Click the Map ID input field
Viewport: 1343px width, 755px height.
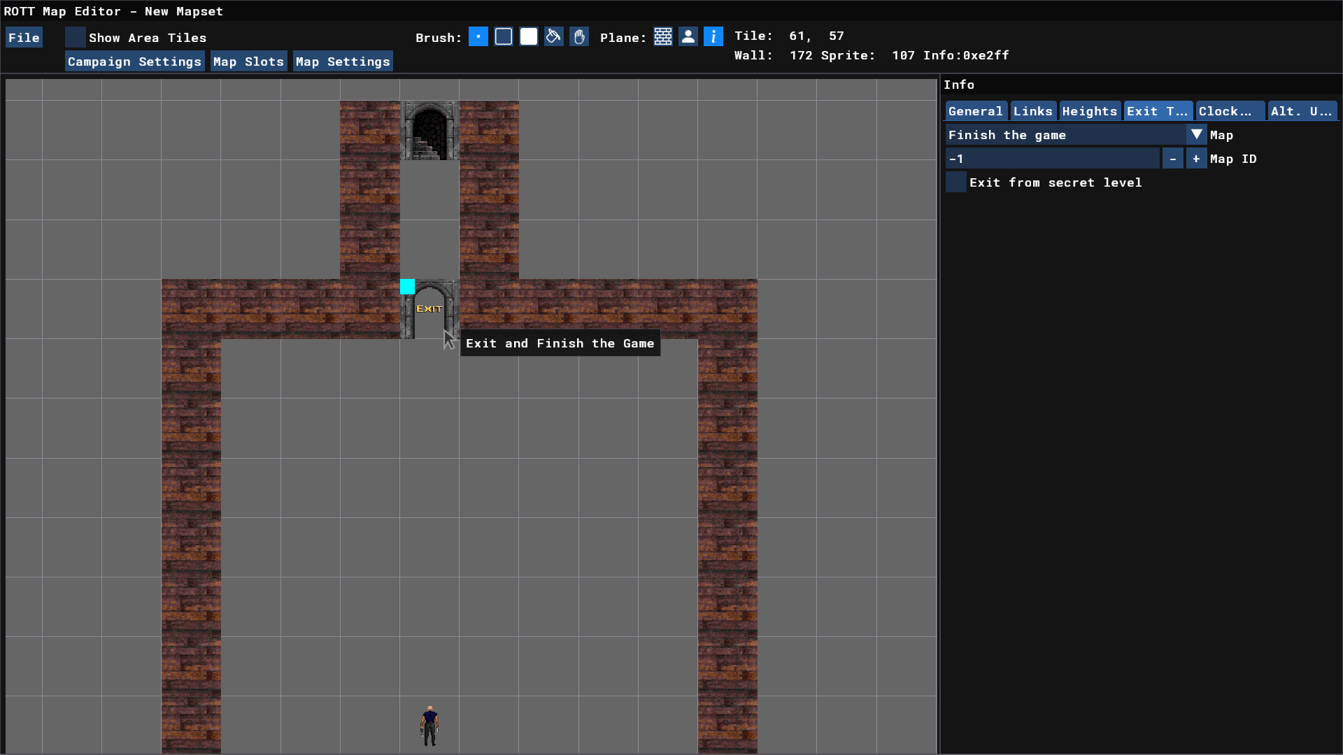pyautogui.click(x=1051, y=159)
